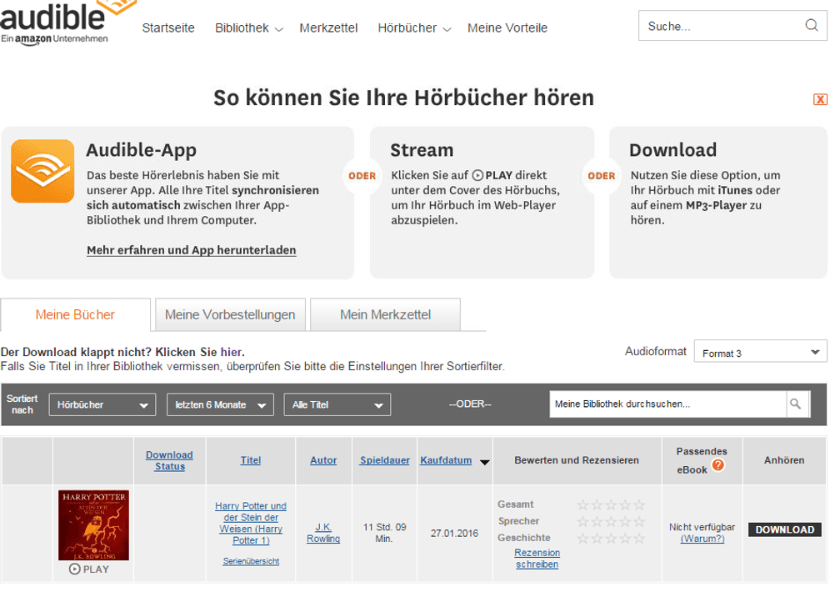Open Harry Potter und der Stein der Weisen title
The width and height of the screenshot is (835, 597).
pyautogui.click(x=251, y=523)
